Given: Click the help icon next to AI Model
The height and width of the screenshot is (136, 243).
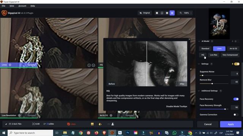Looking at the screenshot, I should point(212,41).
